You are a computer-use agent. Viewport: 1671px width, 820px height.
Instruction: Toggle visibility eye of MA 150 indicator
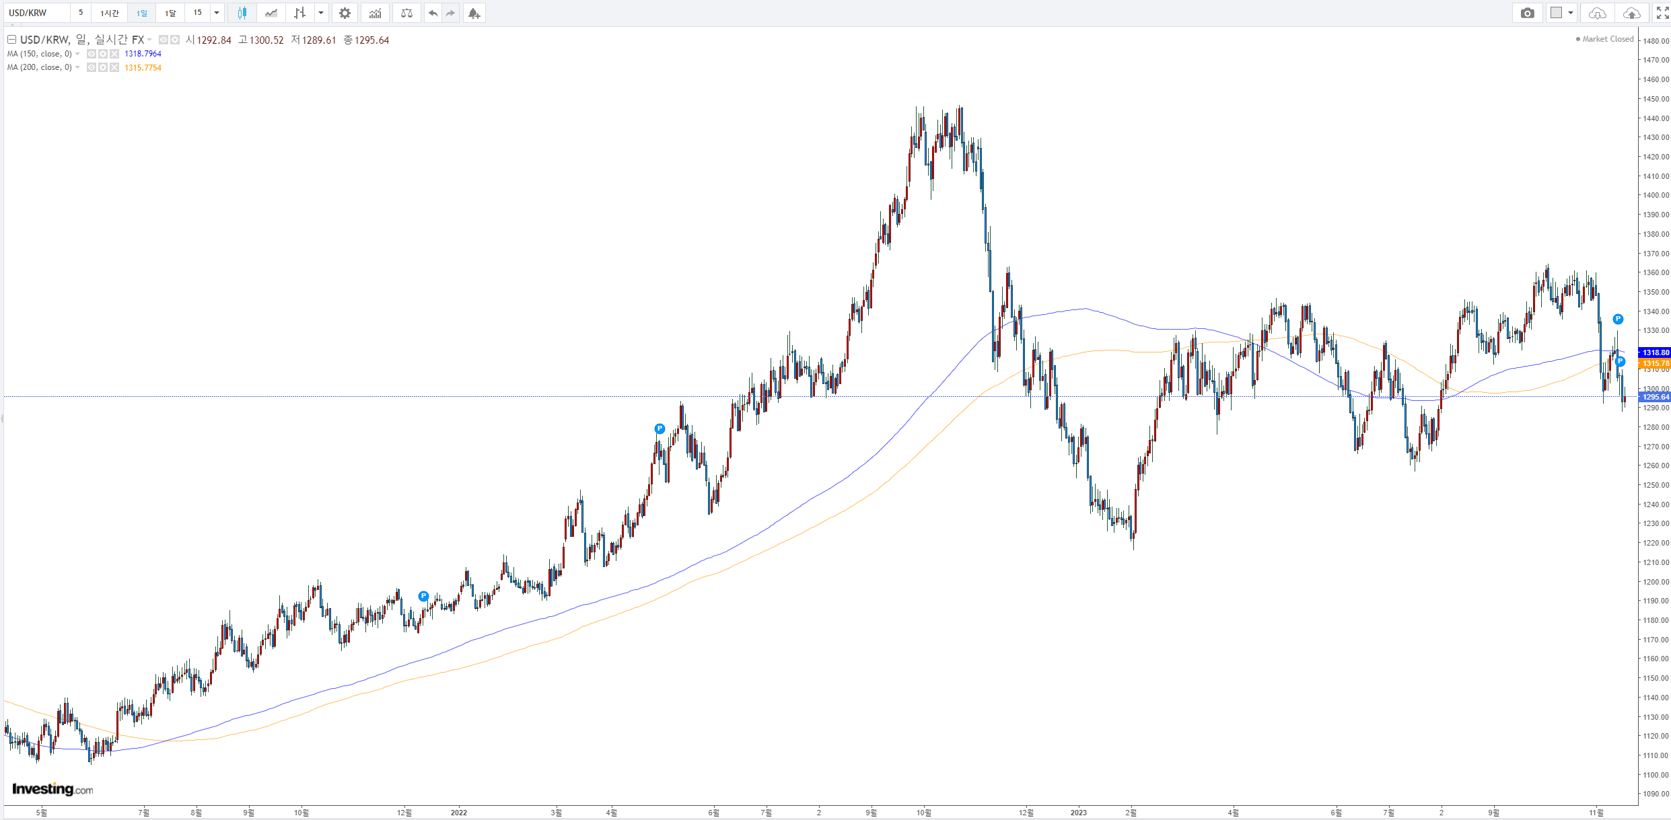pos(92,54)
